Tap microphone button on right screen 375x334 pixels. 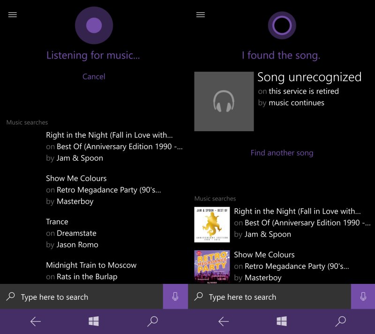tap(363, 297)
